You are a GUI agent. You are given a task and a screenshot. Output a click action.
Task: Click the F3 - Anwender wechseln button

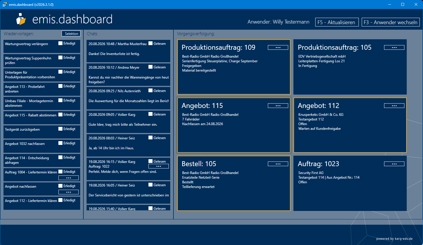391,22
